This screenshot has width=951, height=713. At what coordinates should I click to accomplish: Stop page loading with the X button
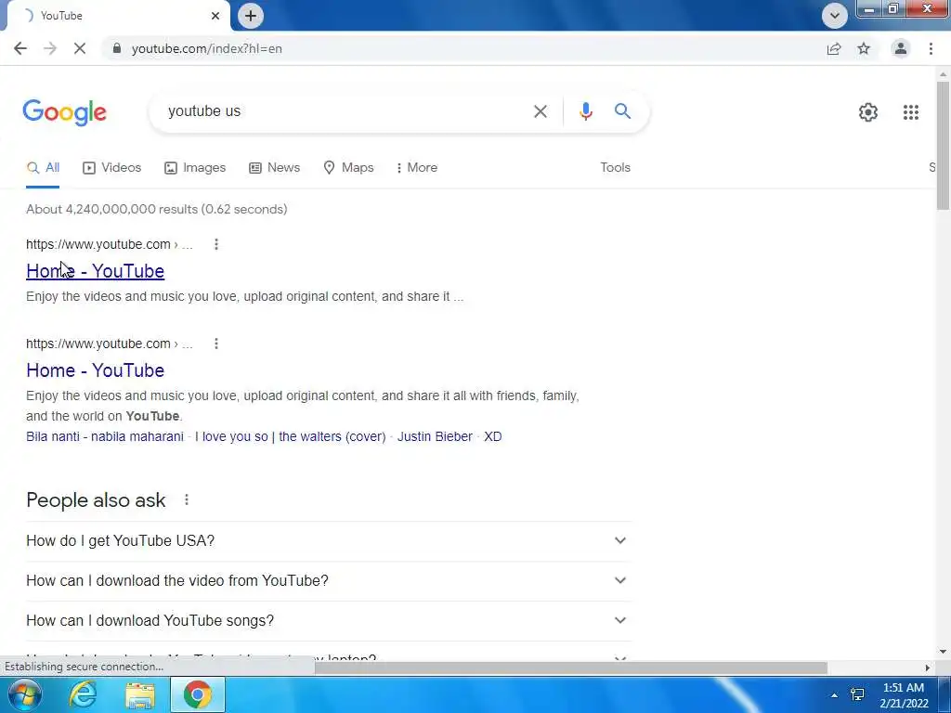coord(80,48)
